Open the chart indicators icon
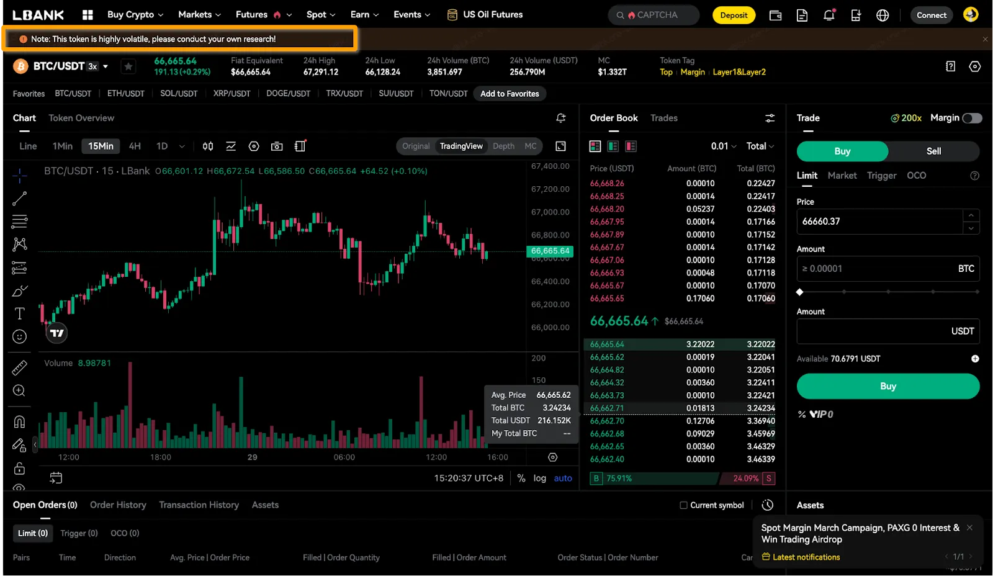Screen dimensions: 993x576 pyautogui.click(x=231, y=146)
